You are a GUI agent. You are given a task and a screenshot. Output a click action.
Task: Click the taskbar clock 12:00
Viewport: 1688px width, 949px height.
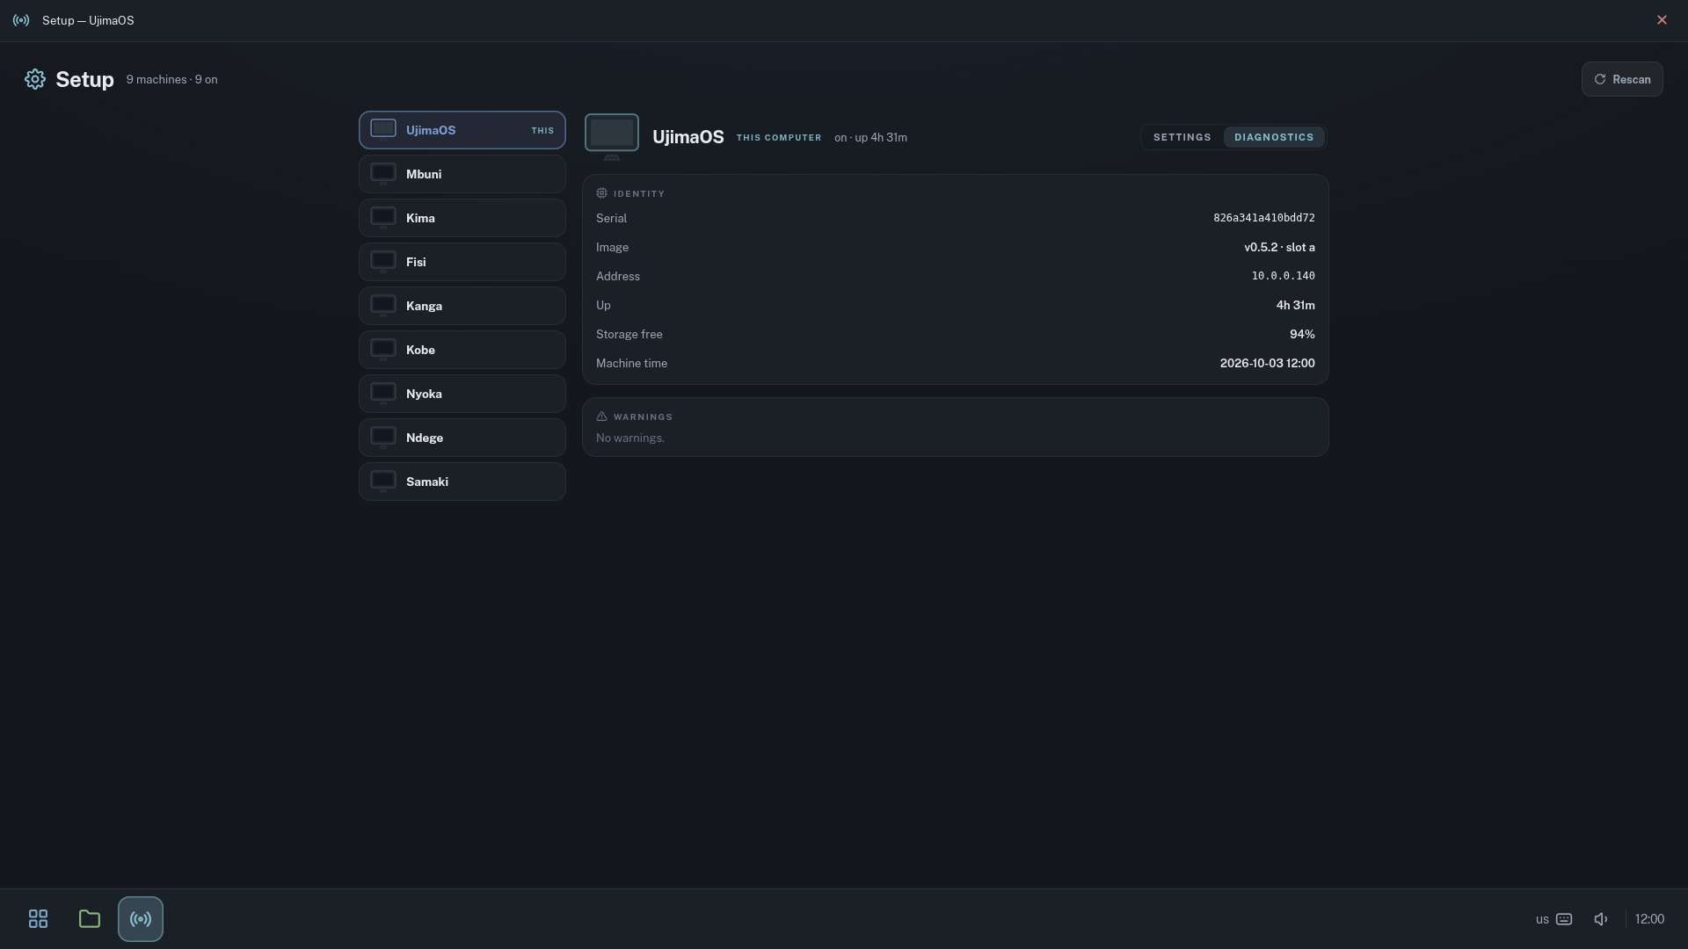click(x=1649, y=919)
